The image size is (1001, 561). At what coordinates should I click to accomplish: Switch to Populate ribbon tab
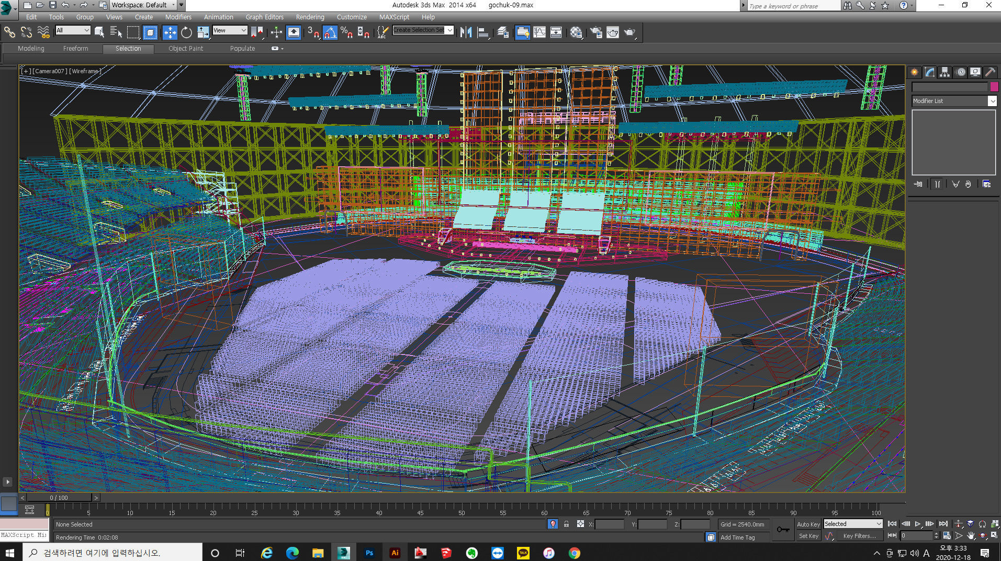pyautogui.click(x=242, y=49)
